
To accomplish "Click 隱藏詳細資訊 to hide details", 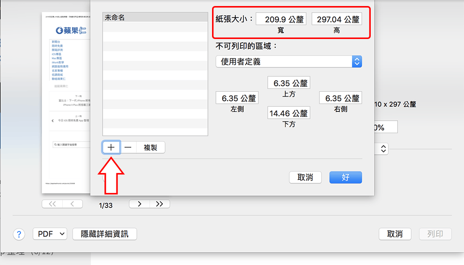I will tap(105, 234).
